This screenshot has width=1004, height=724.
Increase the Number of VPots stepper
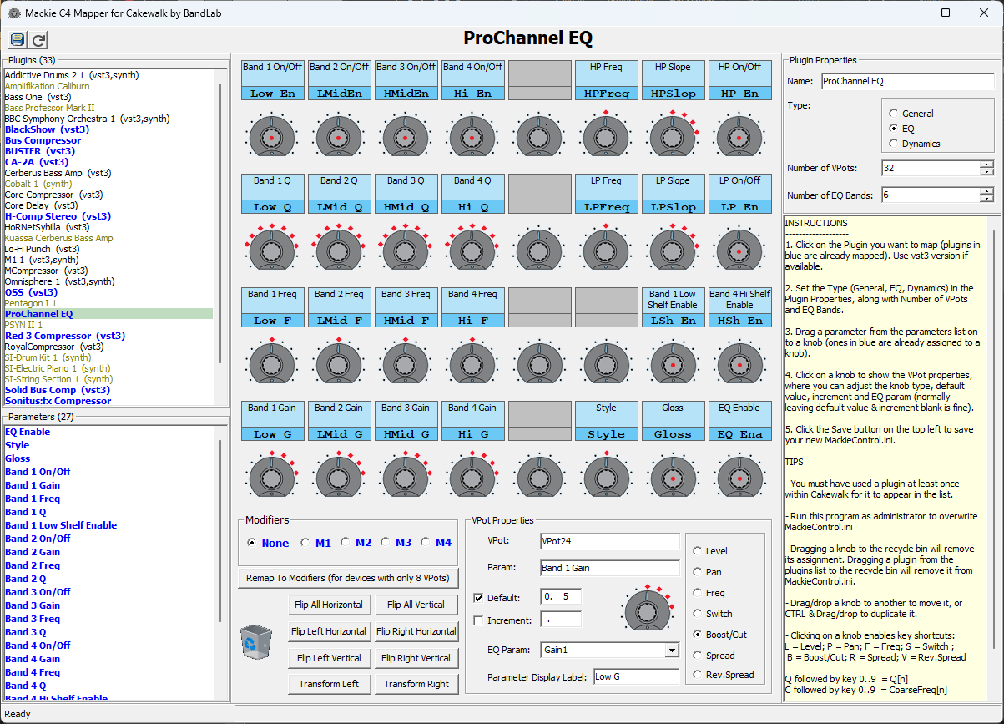click(x=986, y=164)
